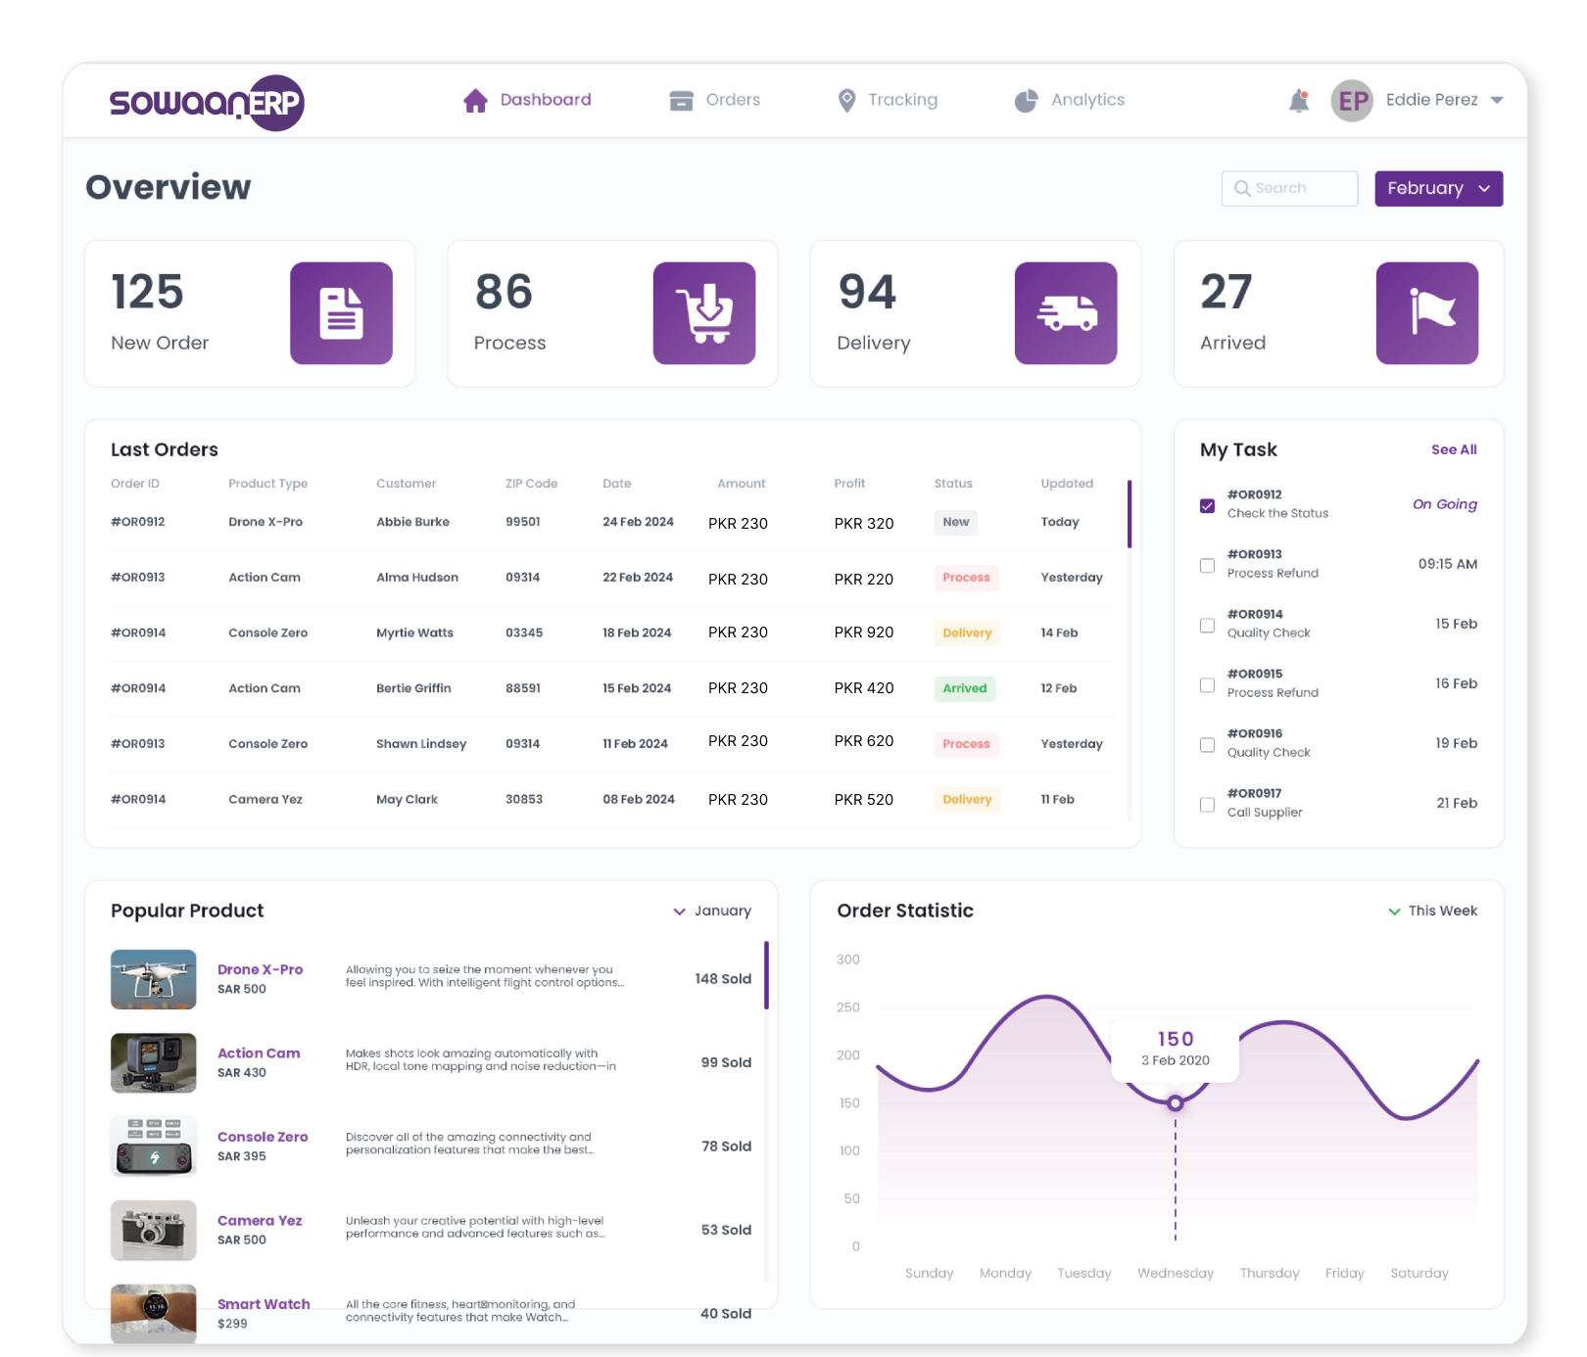Screen dimensions: 1587x1357
Task: Open the Analytics tab
Action: point(1069,100)
